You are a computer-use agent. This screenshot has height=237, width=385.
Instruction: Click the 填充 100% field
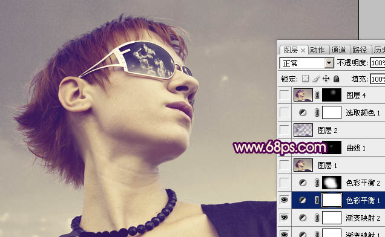tap(378, 79)
